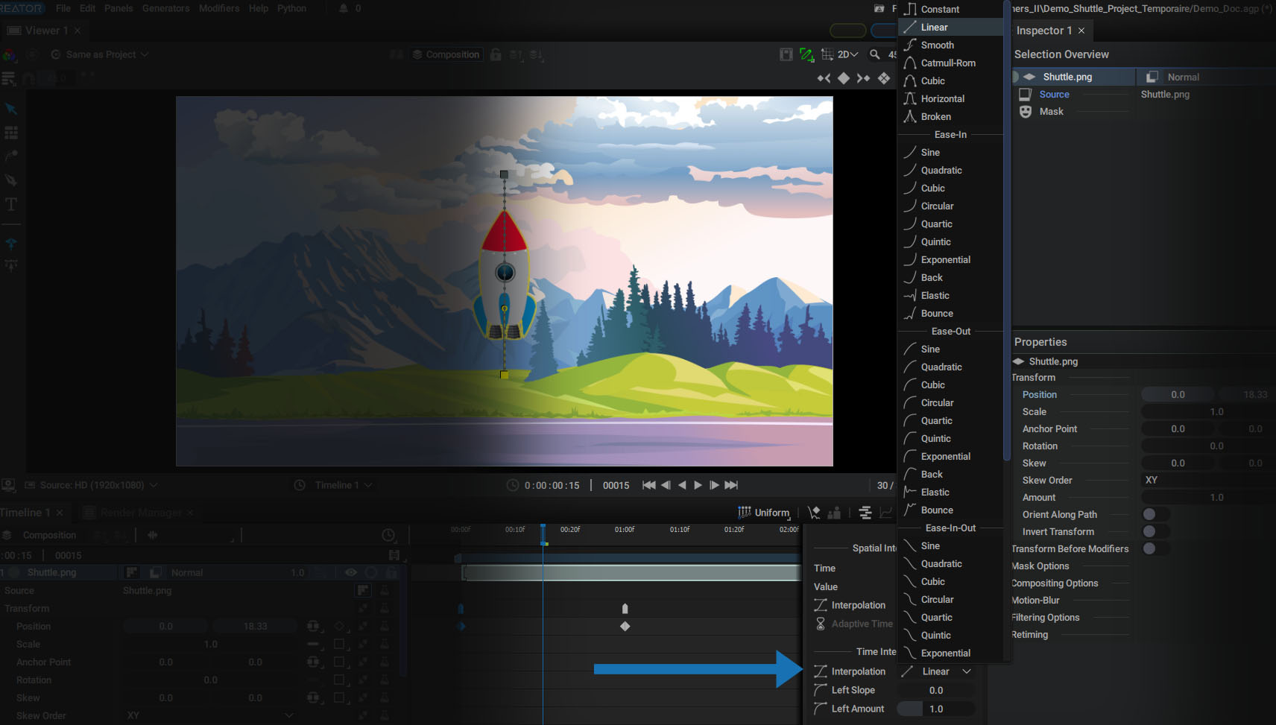
Task: Click the Ease-In Sine curve icon
Action: [910, 152]
